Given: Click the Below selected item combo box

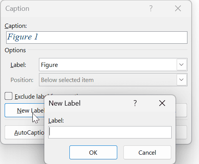Looking at the screenshot, I should (113, 80).
